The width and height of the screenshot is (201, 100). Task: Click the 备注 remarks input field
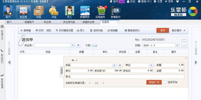coord(127,76)
